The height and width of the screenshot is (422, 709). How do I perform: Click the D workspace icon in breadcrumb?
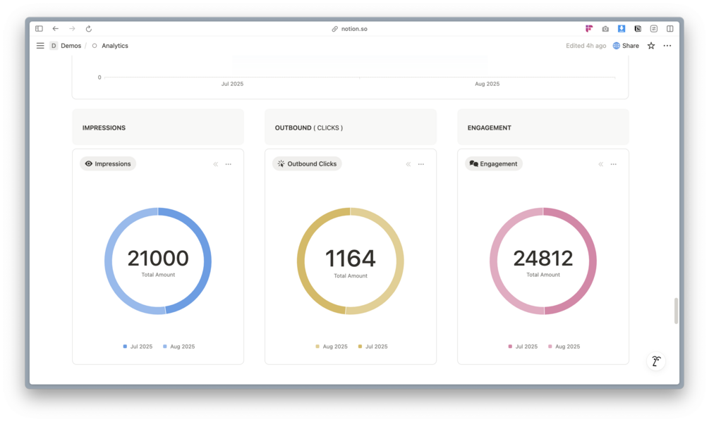(54, 46)
